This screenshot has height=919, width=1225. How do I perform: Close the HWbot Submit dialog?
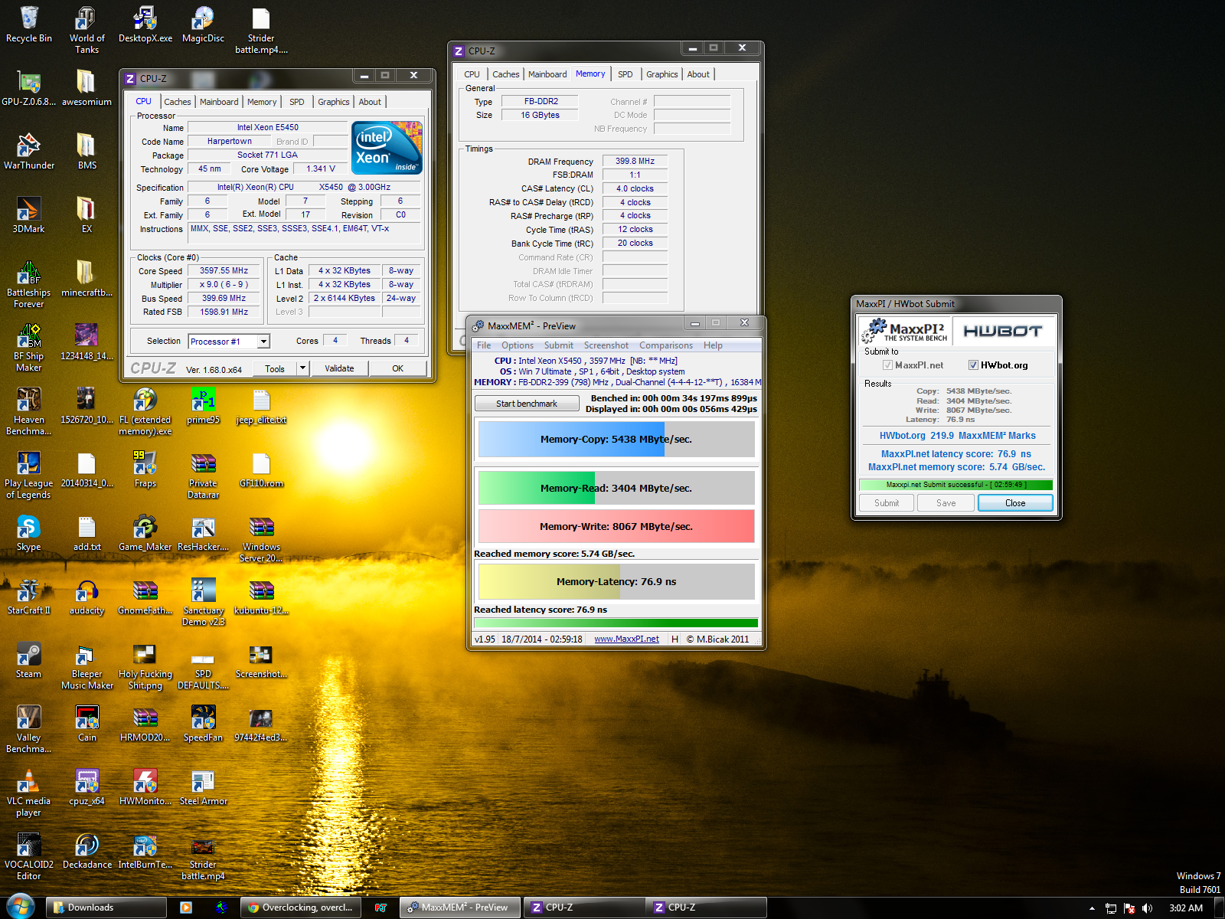(1015, 503)
